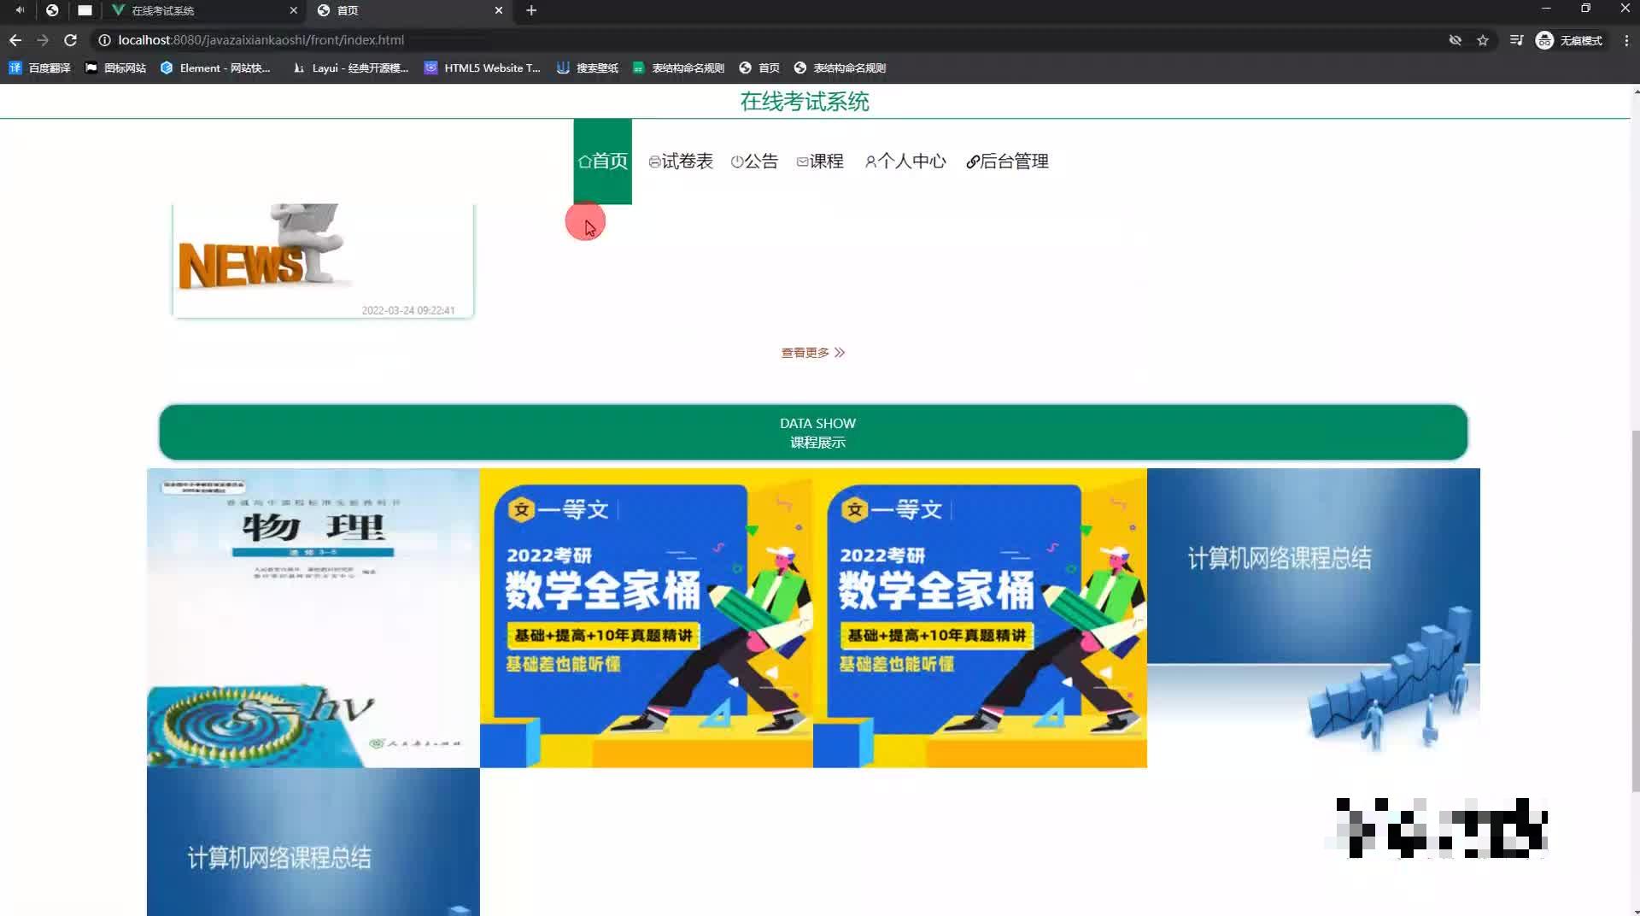Open 个人中心 navigation menu item
Image resolution: width=1640 pixels, height=916 pixels.
click(905, 161)
